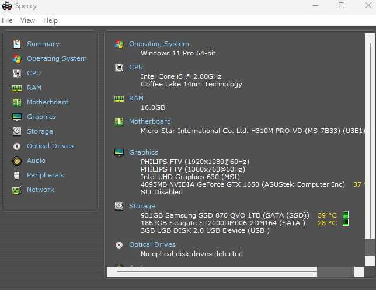Click the H310M PRO-VD motherboard line

coord(252,131)
